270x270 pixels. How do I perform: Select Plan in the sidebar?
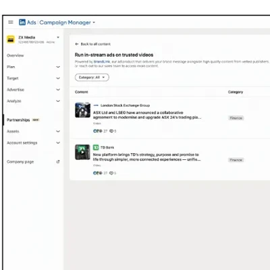click(x=11, y=67)
